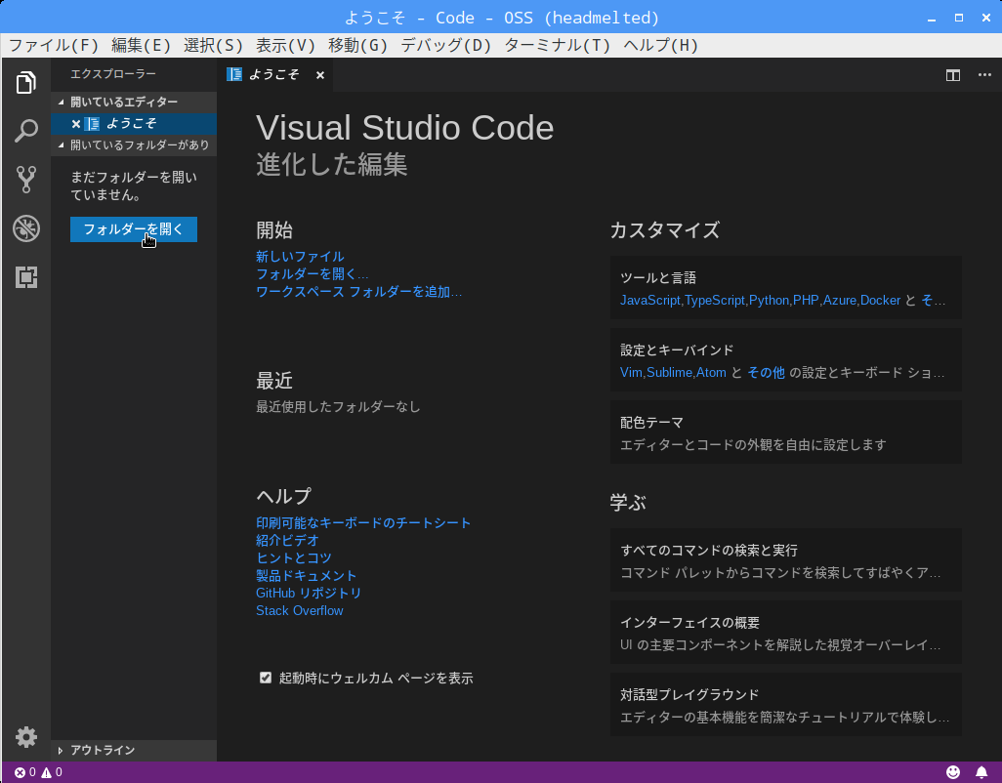Click the Vim keybindings link
Image resolution: width=1002 pixels, height=783 pixels.
631,372
